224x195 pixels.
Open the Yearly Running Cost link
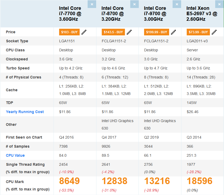pyautogui.click(x=25, y=112)
